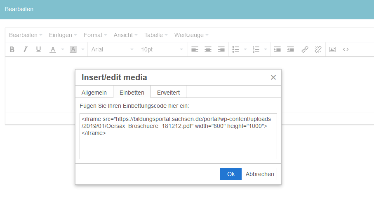Click the remove link icon
This screenshot has width=374, height=223.
click(318, 49)
